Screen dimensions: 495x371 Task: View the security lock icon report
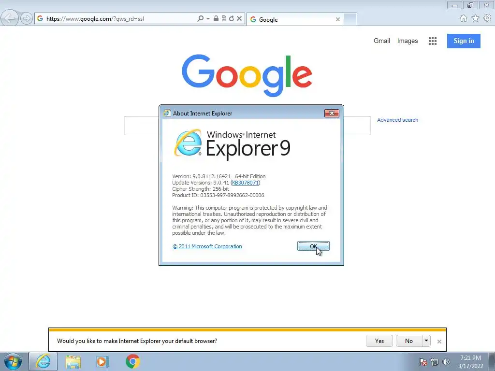216,19
